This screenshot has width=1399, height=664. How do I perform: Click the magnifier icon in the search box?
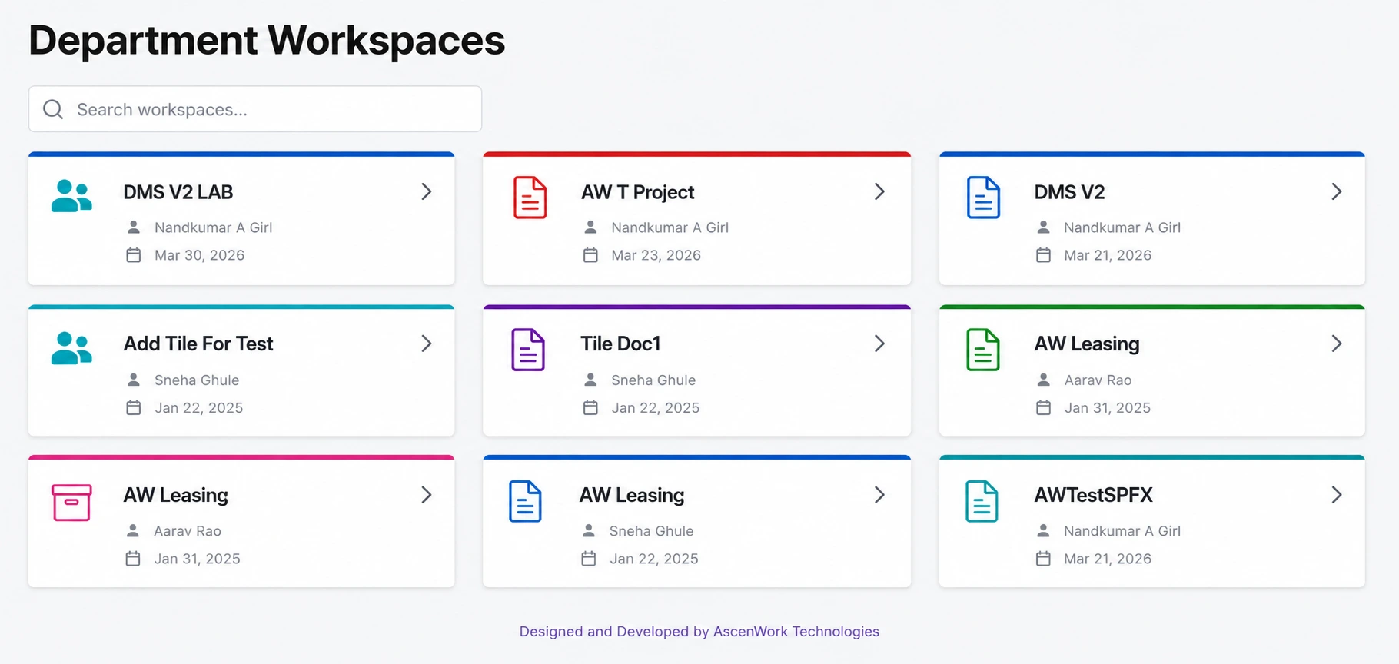tap(53, 109)
